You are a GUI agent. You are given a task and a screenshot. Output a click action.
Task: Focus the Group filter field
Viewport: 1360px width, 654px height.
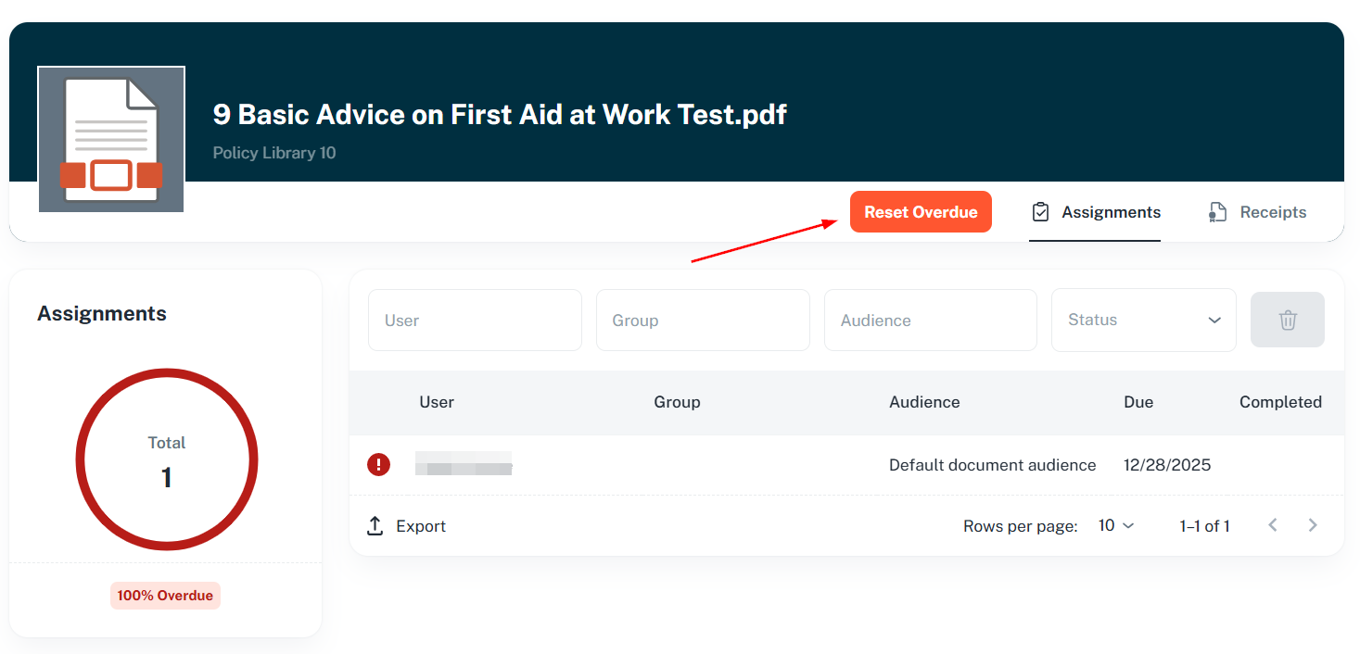[x=703, y=321]
